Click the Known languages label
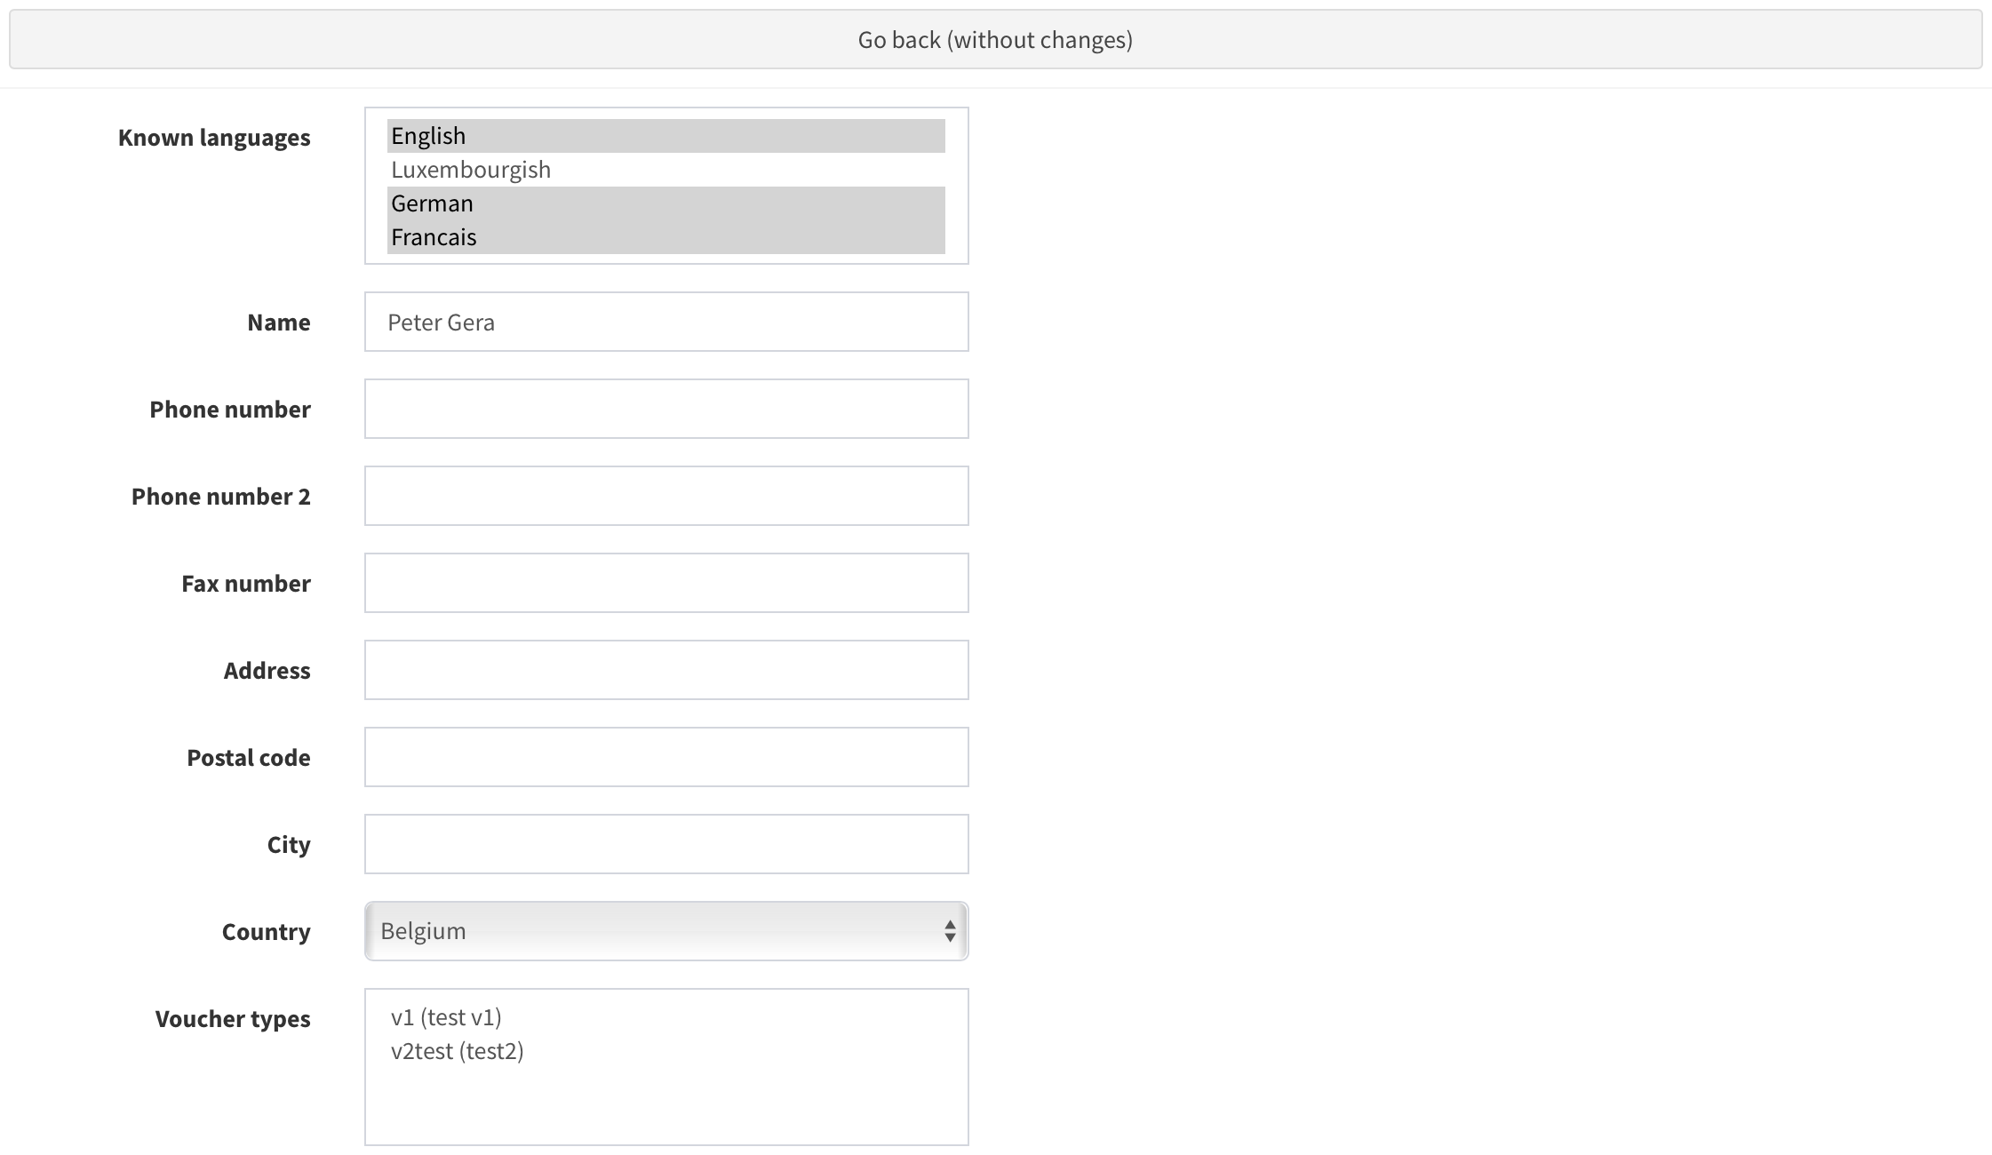 (214, 138)
